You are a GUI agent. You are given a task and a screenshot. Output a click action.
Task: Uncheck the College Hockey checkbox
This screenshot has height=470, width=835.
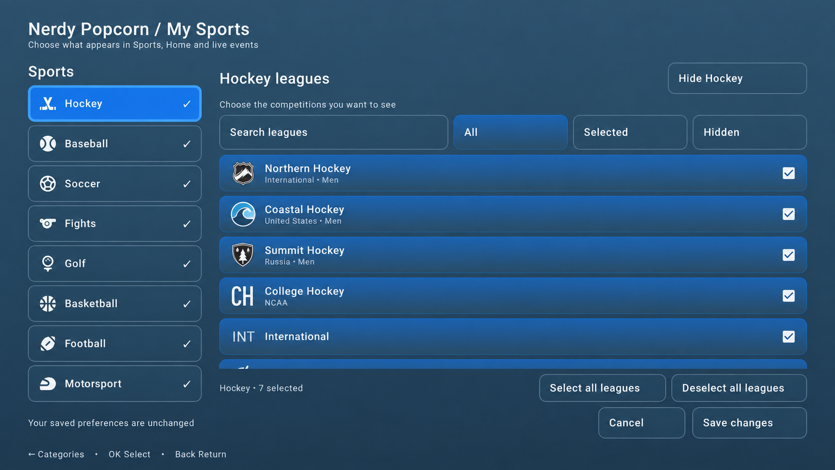click(789, 296)
